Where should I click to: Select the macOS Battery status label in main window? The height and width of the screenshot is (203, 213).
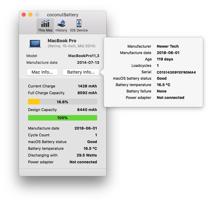coord(47,142)
